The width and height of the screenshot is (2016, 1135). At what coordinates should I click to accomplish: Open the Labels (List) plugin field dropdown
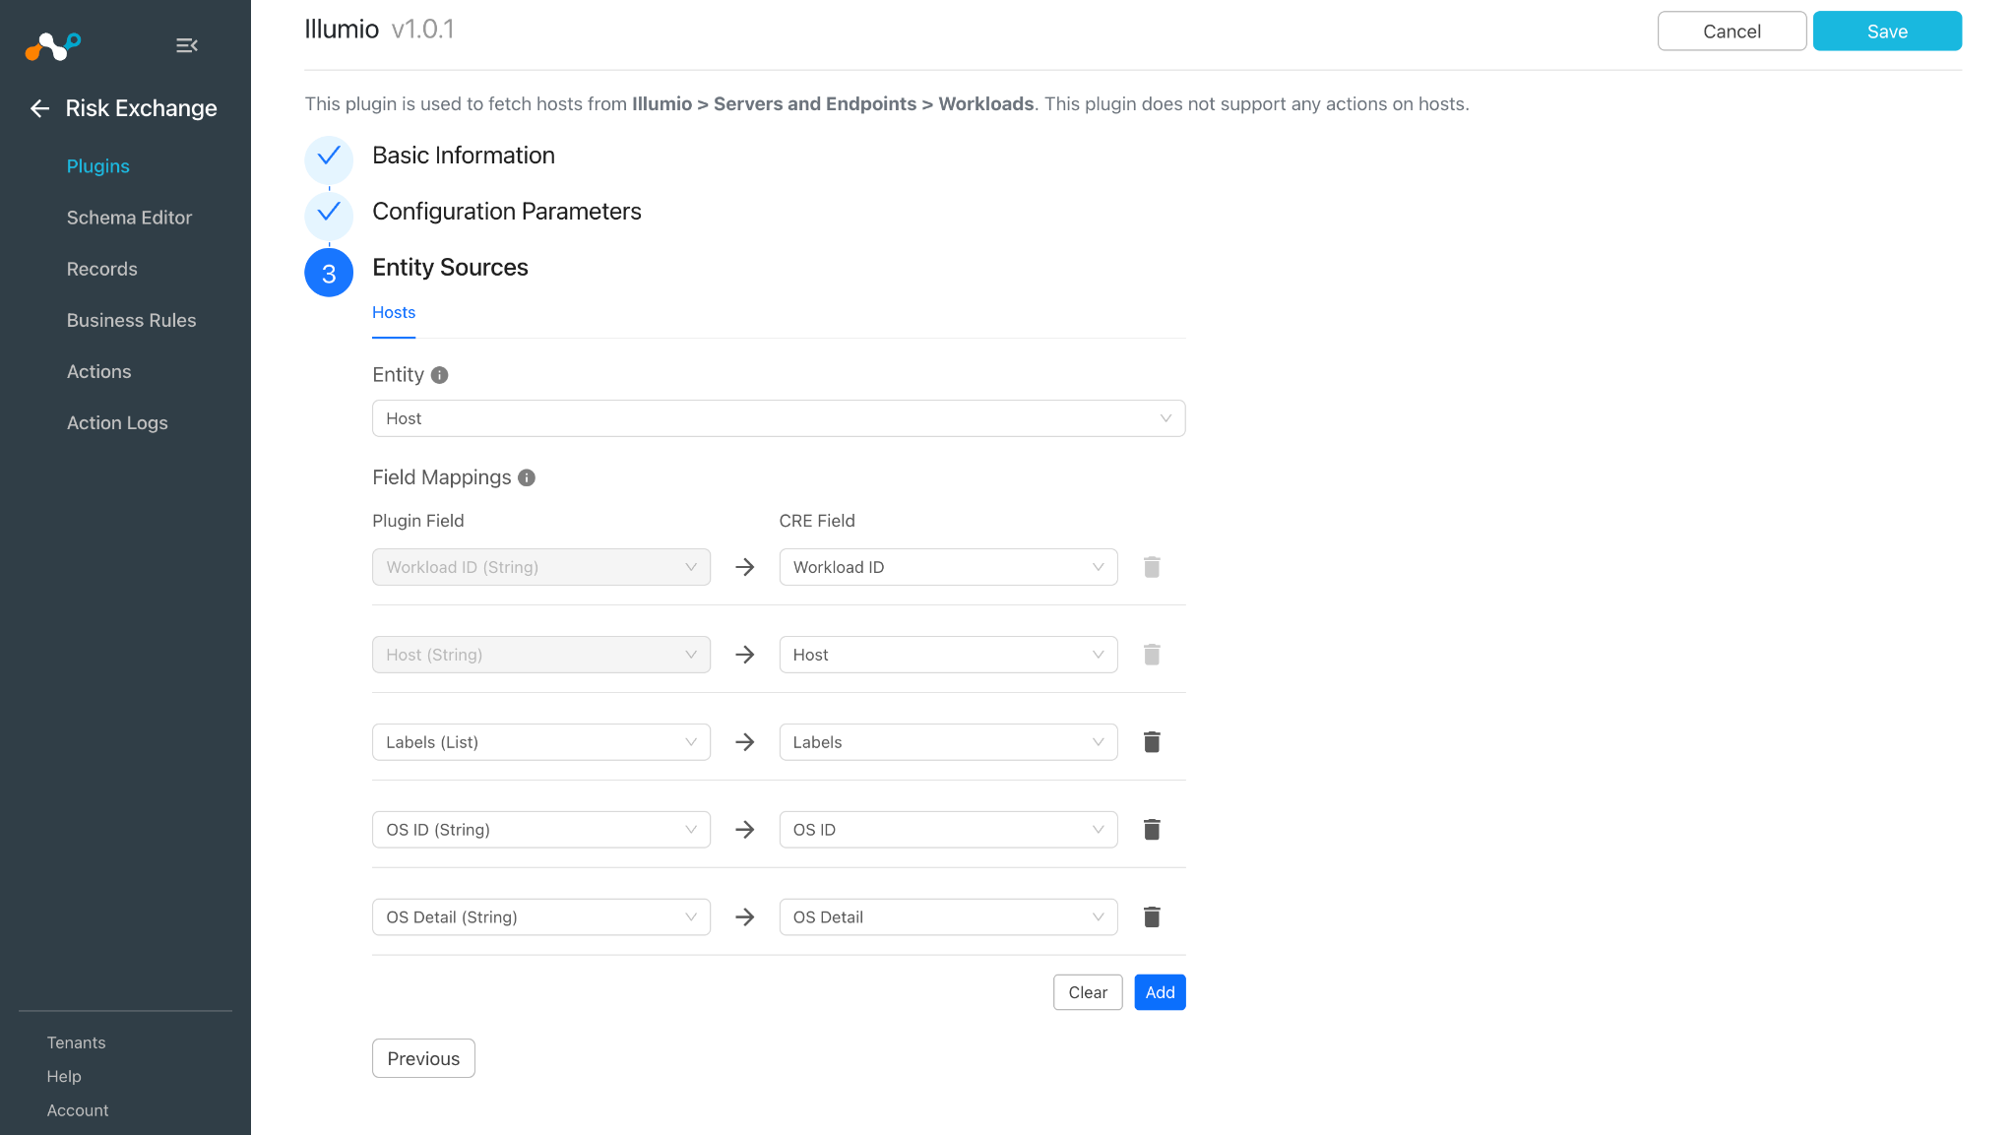(x=541, y=742)
